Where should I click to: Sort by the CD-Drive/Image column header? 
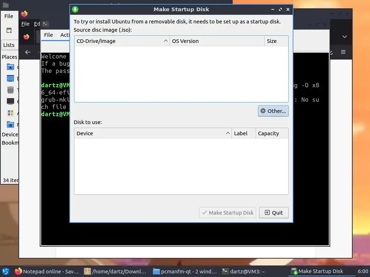coord(122,41)
